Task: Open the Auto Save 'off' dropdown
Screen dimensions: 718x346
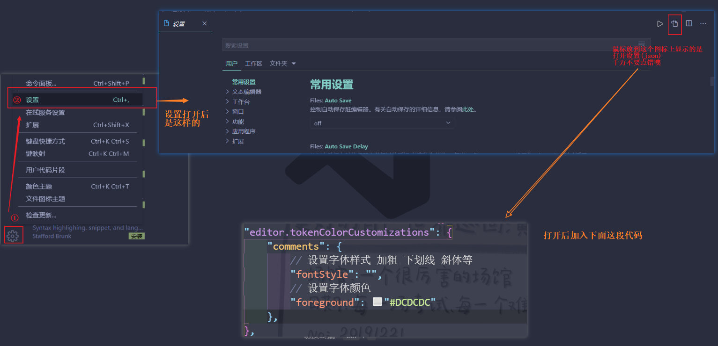Action: 382,123
